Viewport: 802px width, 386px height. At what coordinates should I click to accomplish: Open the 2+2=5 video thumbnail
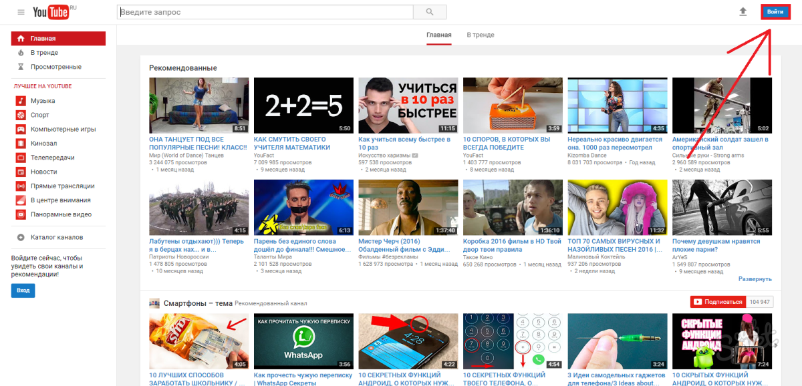(303, 106)
